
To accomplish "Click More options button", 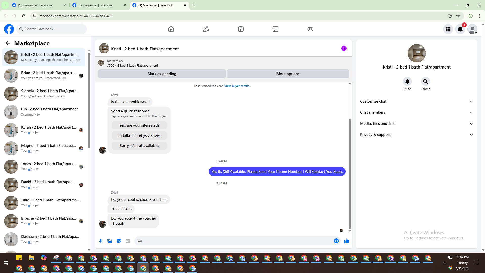I will [x=288, y=74].
